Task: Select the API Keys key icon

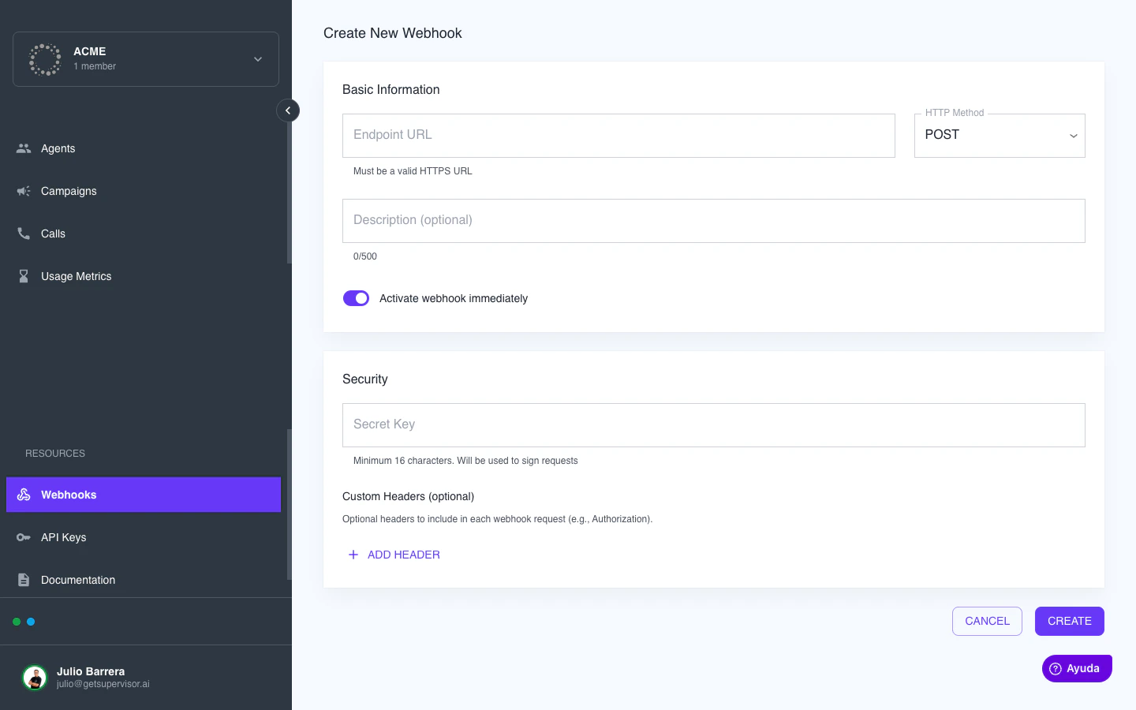Action: (x=24, y=537)
